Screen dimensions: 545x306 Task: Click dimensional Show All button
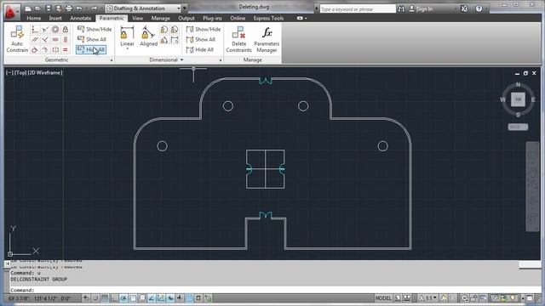coord(201,39)
